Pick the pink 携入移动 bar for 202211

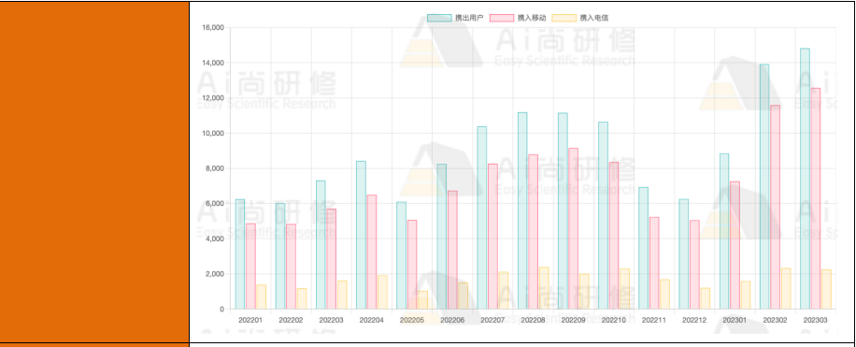click(x=654, y=264)
